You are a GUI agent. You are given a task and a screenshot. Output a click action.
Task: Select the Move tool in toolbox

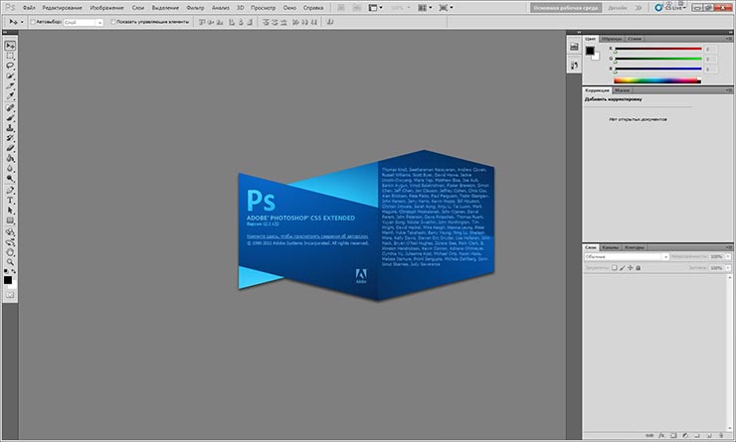coord(10,46)
